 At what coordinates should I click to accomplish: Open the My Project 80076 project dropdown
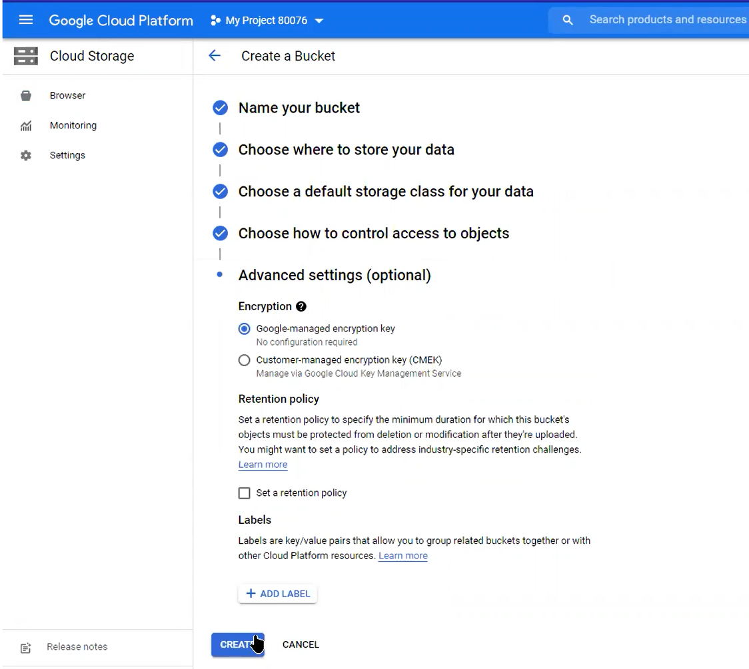click(266, 20)
